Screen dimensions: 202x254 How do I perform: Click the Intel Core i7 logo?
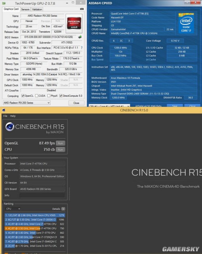point(186,23)
